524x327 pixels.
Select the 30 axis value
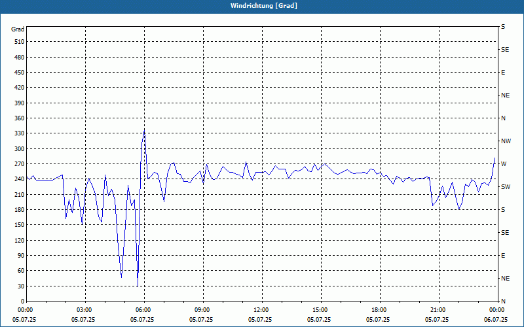[21, 286]
